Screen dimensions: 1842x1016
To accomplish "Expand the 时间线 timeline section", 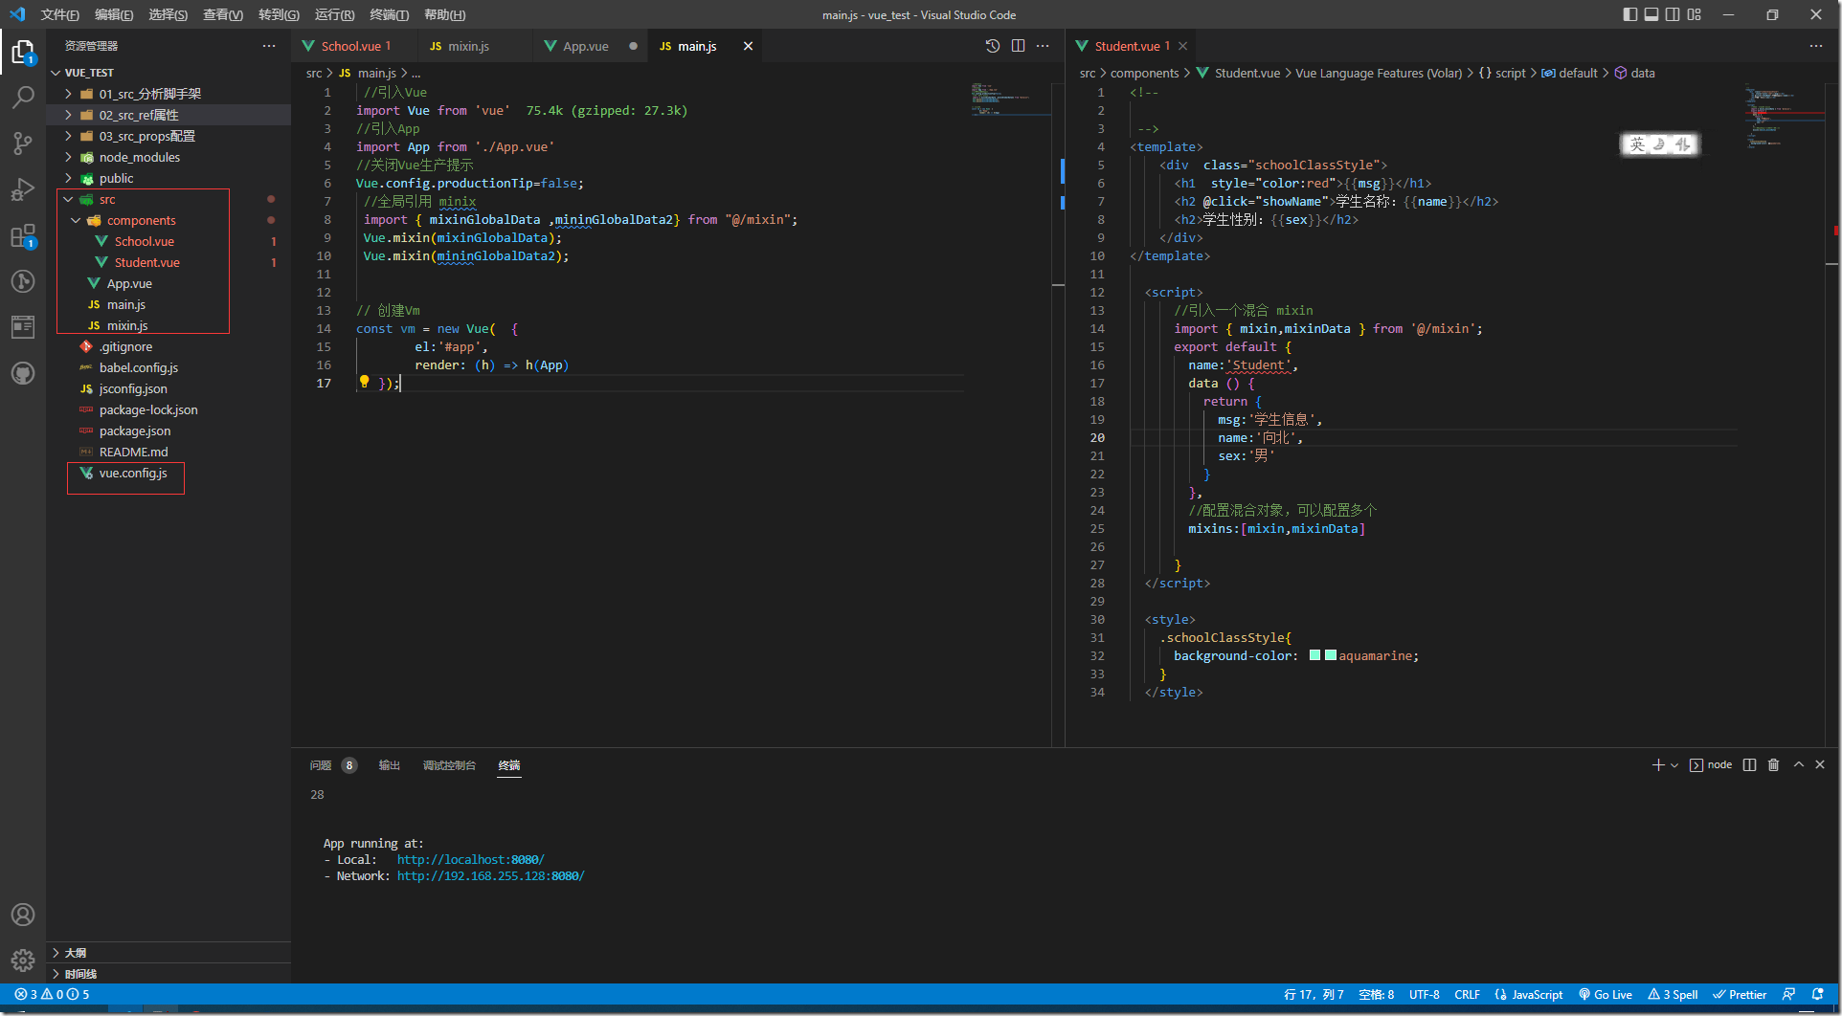I will tap(56, 974).
